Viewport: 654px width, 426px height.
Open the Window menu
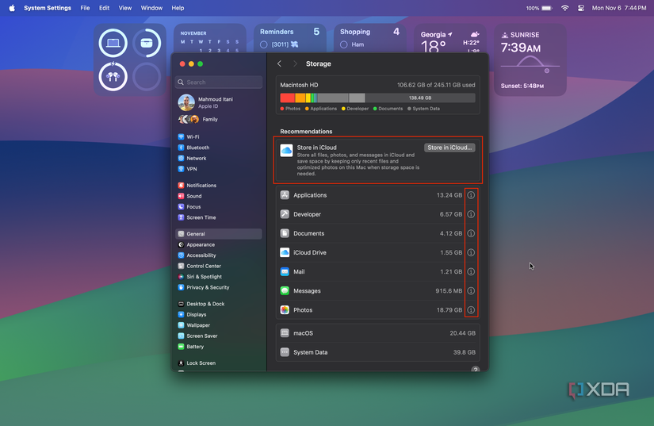point(151,8)
